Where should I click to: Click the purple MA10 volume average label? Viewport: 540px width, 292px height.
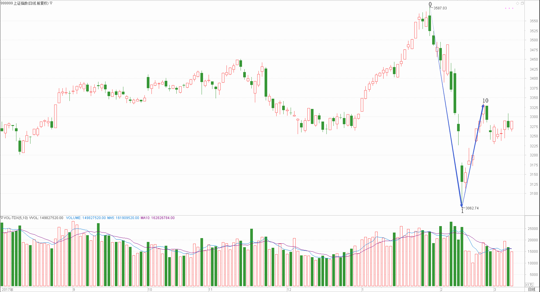point(158,218)
